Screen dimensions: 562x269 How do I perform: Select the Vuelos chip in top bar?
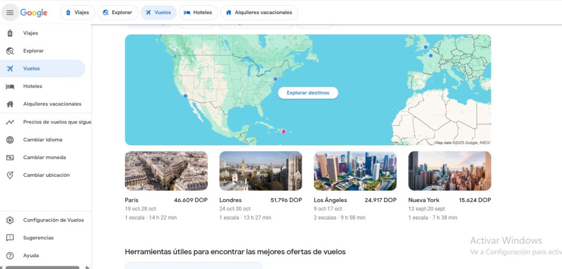(x=158, y=13)
